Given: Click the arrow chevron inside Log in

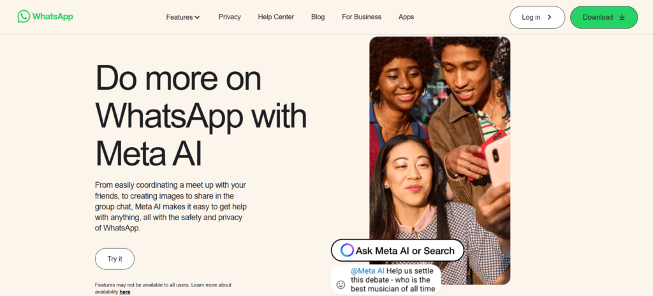Looking at the screenshot, I should [x=550, y=17].
